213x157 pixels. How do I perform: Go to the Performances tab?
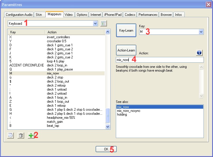[148, 15]
